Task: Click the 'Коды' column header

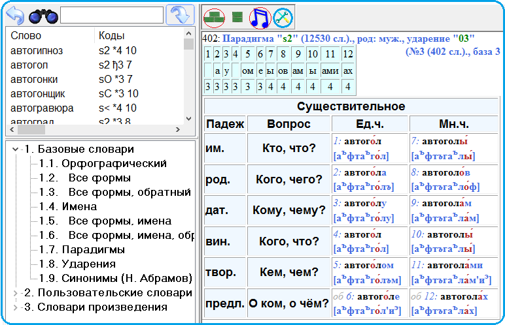Action: 111,36
